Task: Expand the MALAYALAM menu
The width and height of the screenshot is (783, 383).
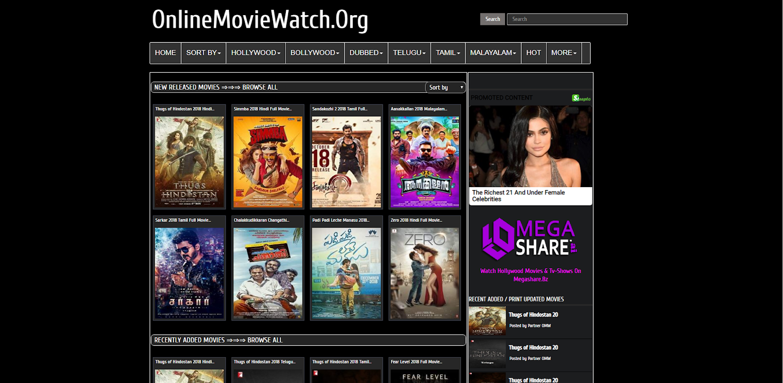Action: pyautogui.click(x=493, y=53)
